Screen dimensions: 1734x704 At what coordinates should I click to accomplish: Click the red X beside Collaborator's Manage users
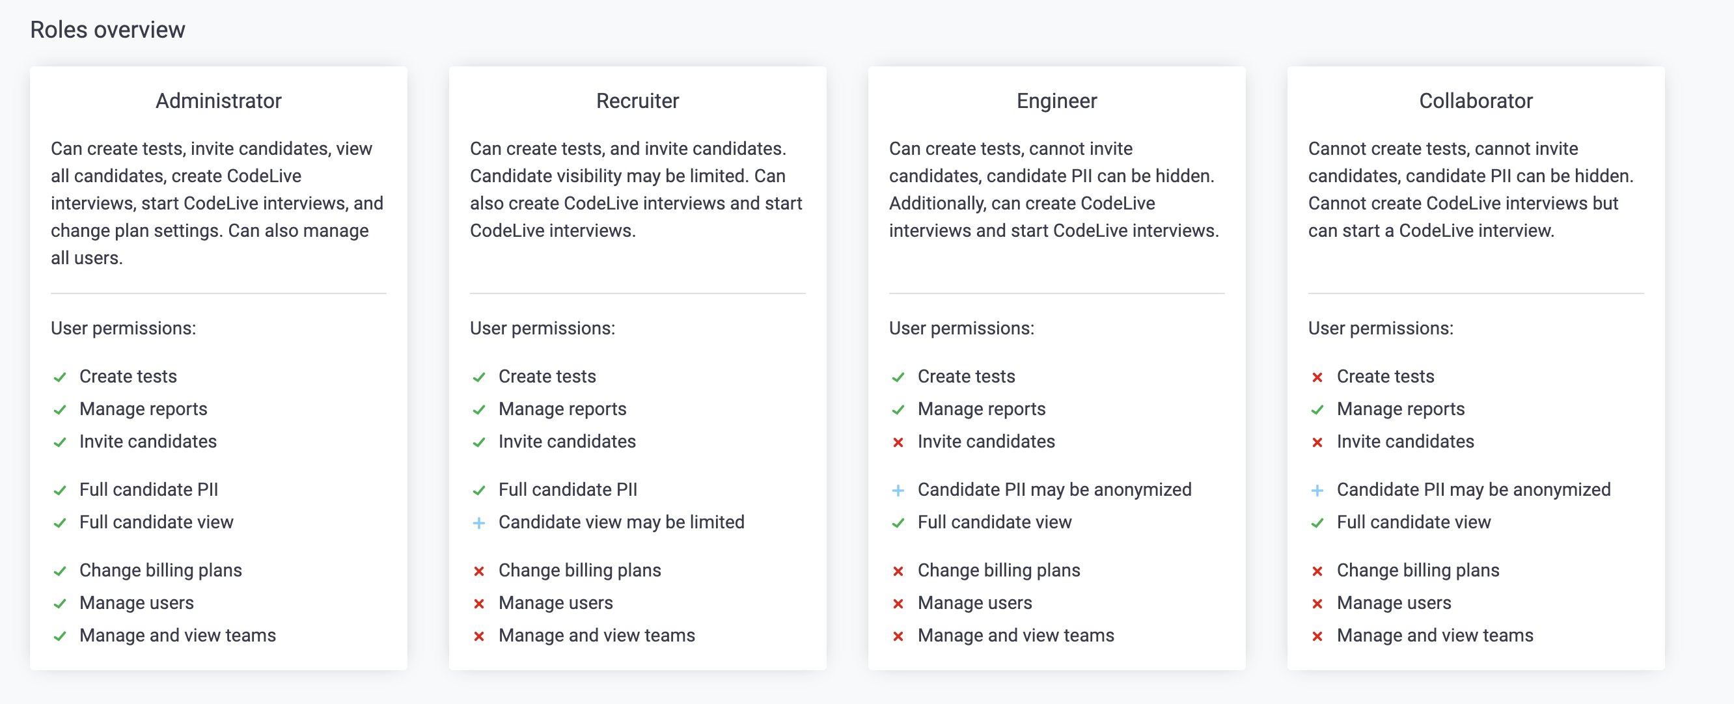1317,604
